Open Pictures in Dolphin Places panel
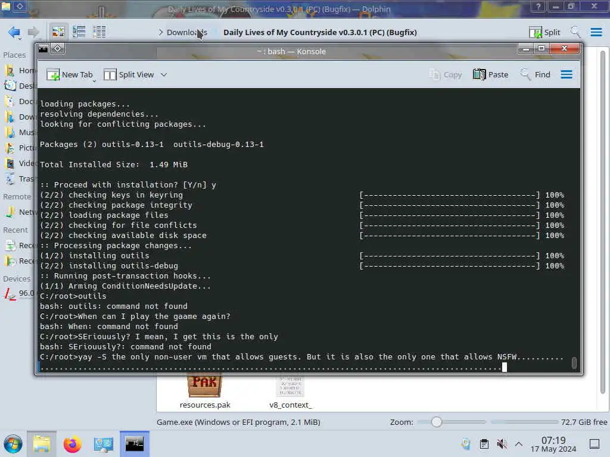Screen dimensions: 610x457 coord(20,148)
